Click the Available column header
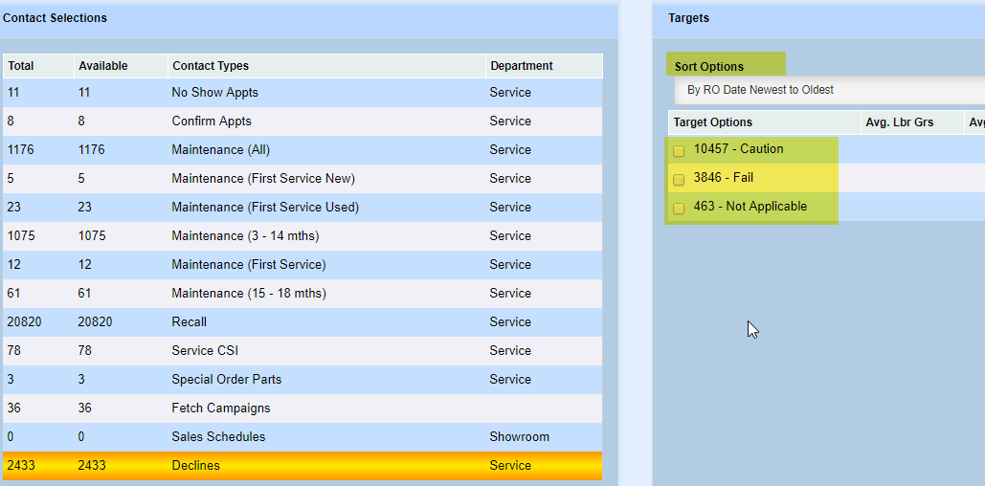 point(103,66)
